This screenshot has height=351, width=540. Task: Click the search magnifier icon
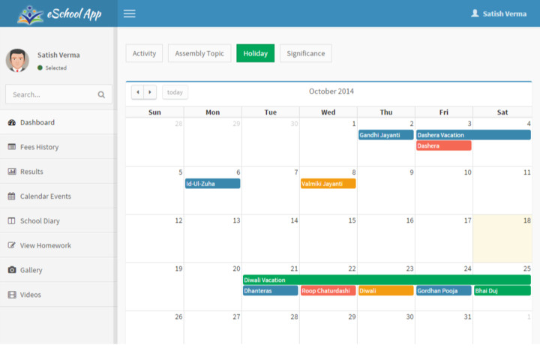[101, 95]
